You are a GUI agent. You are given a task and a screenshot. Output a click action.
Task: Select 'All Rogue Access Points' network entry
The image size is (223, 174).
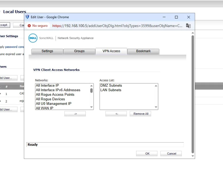[55, 95]
